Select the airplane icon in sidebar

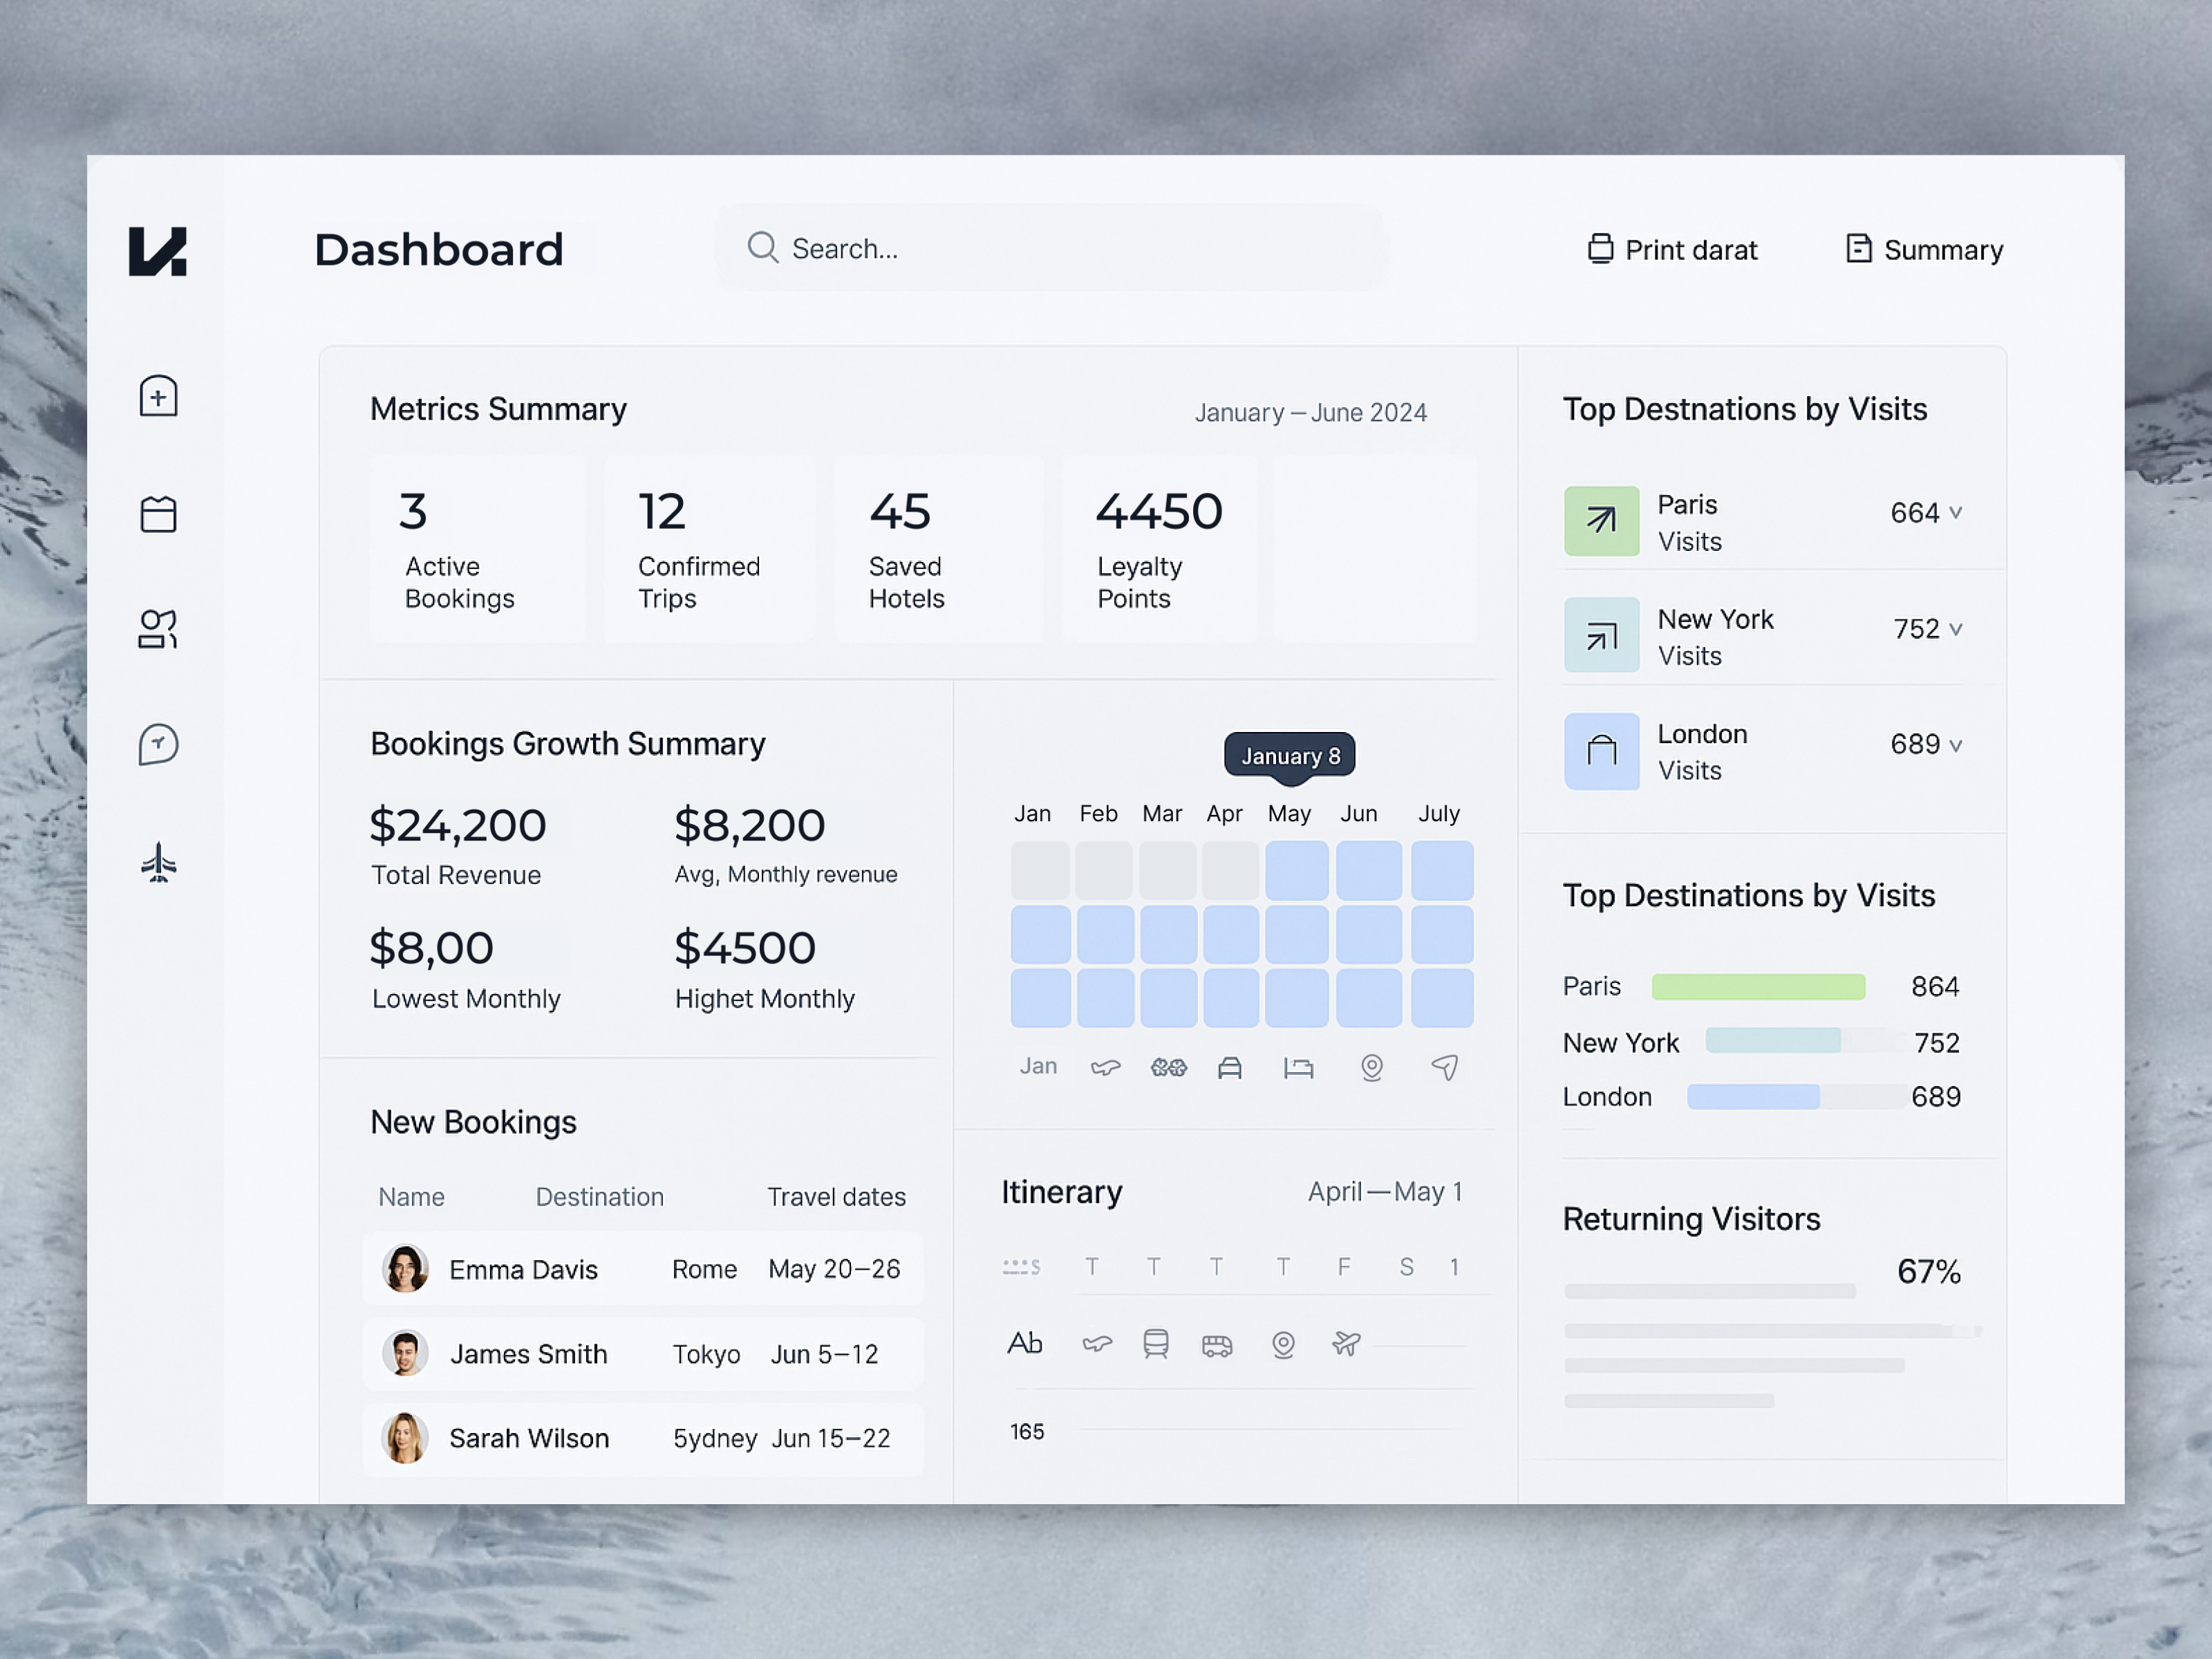coord(158,862)
